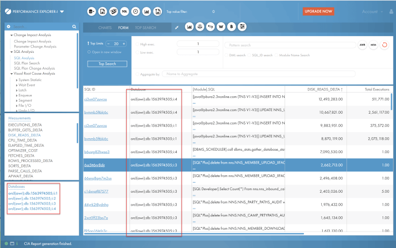This screenshot has height=248, width=396.
Task: Click the balance scale compare icon
Action: click(200, 27)
